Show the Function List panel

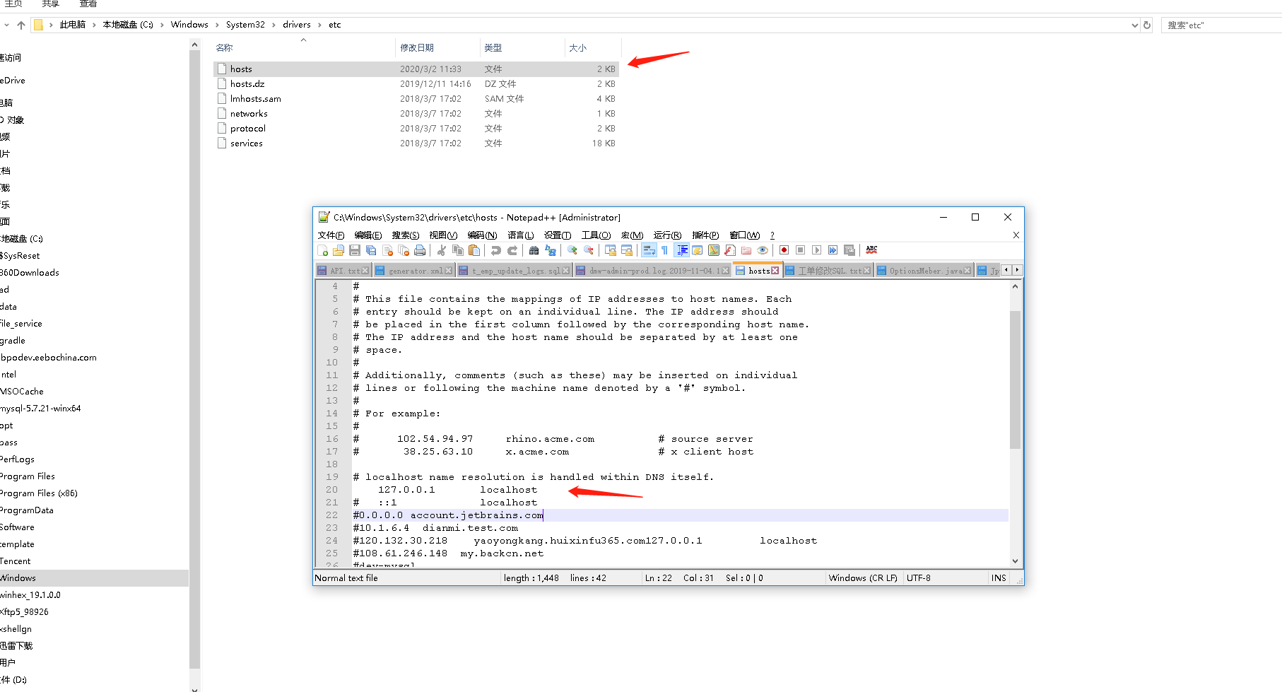(x=730, y=250)
